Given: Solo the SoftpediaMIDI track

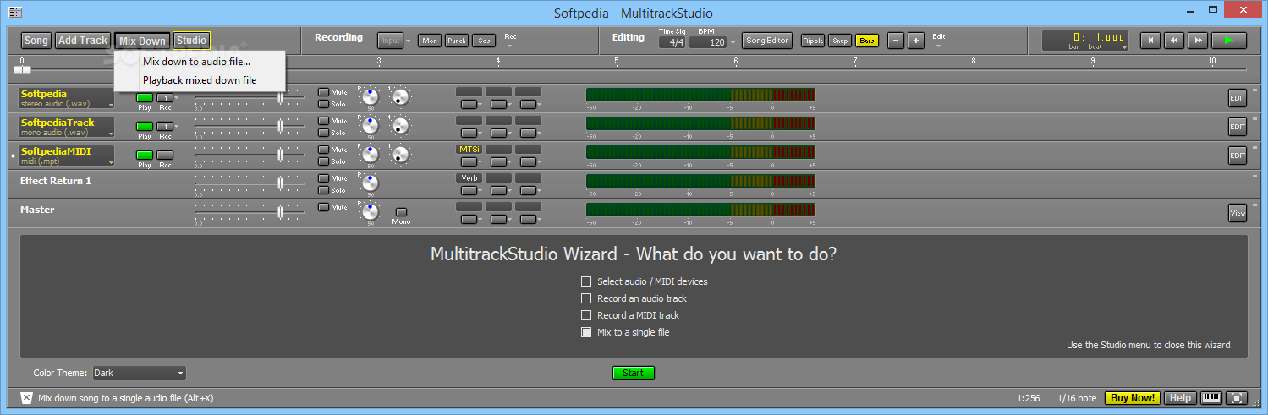Looking at the screenshot, I should tap(323, 161).
